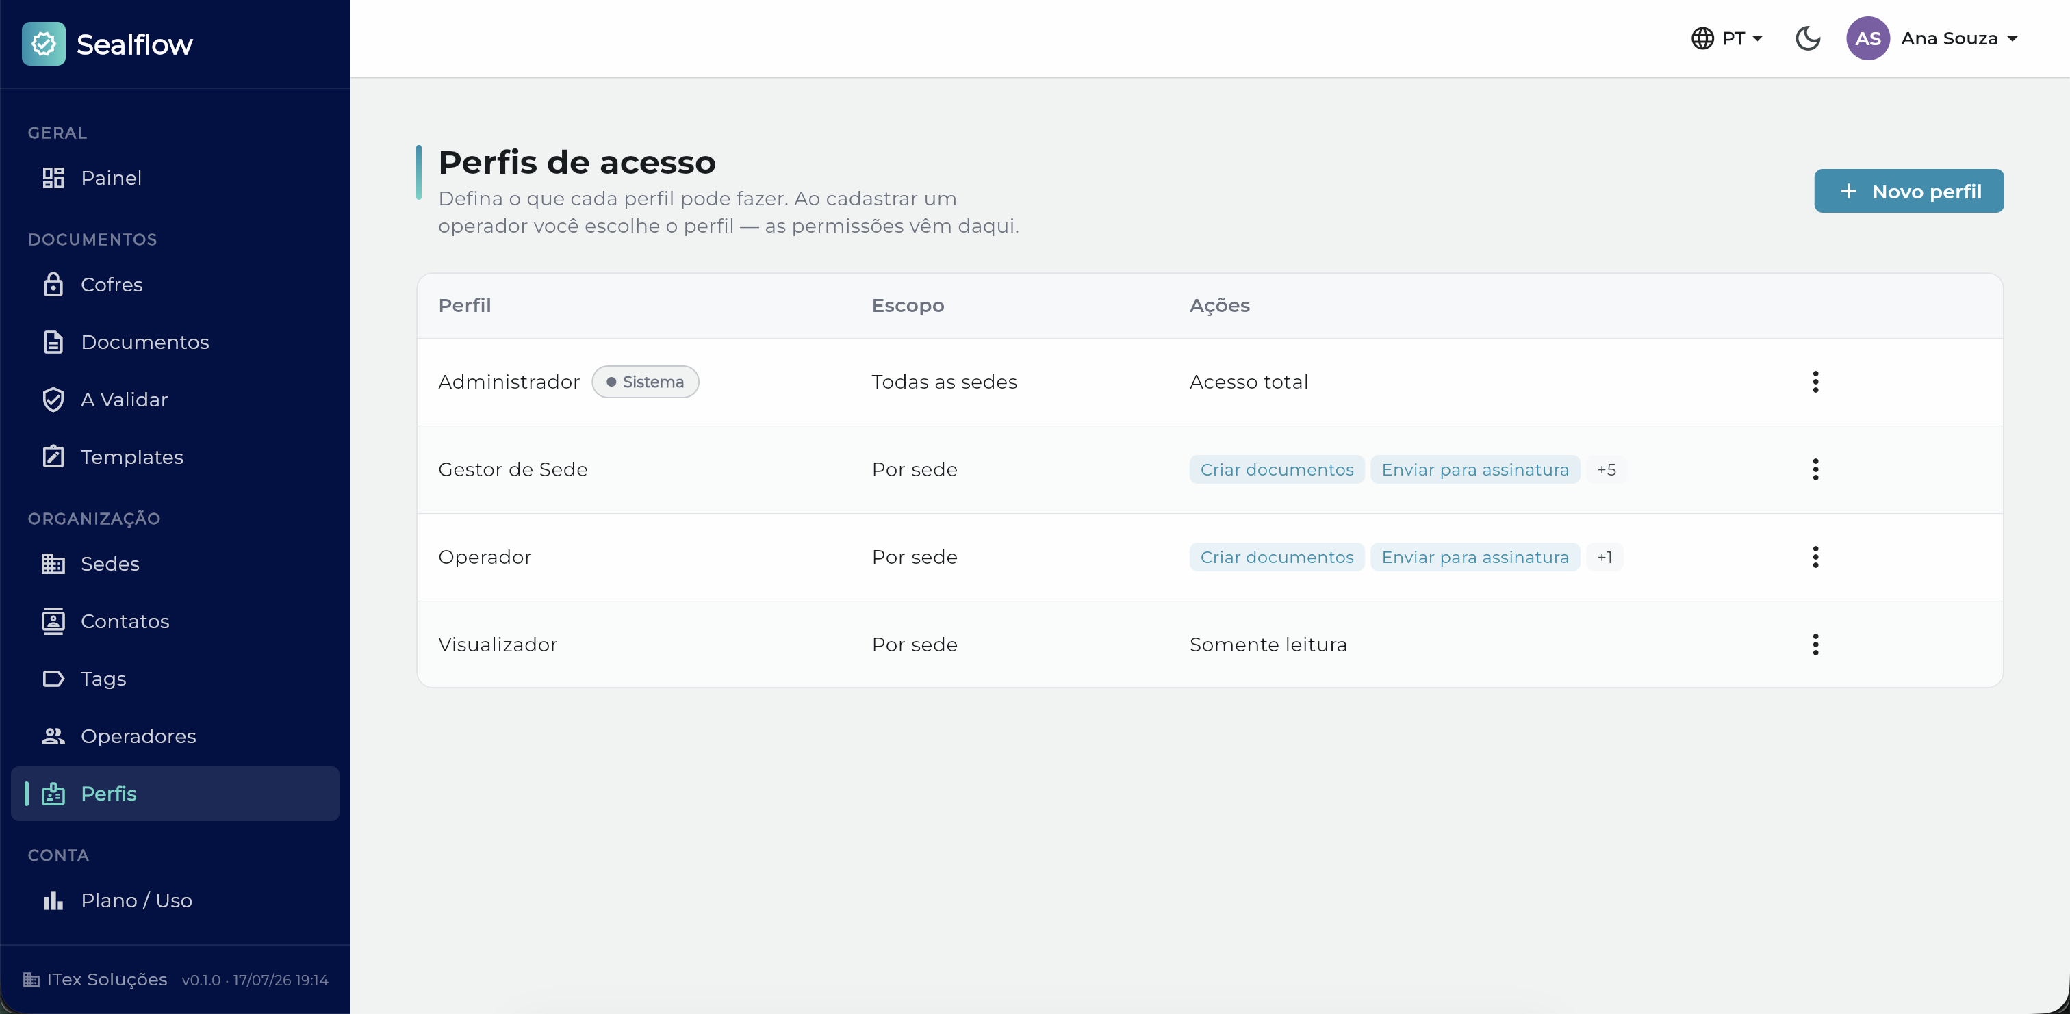The image size is (2070, 1014).
Task: Open Painel dashboard icon in sidebar
Action: pyautogui.click(x=53, y=178)
